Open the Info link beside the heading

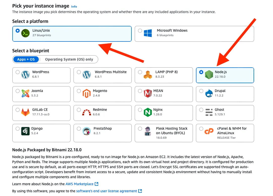[74, 7]
